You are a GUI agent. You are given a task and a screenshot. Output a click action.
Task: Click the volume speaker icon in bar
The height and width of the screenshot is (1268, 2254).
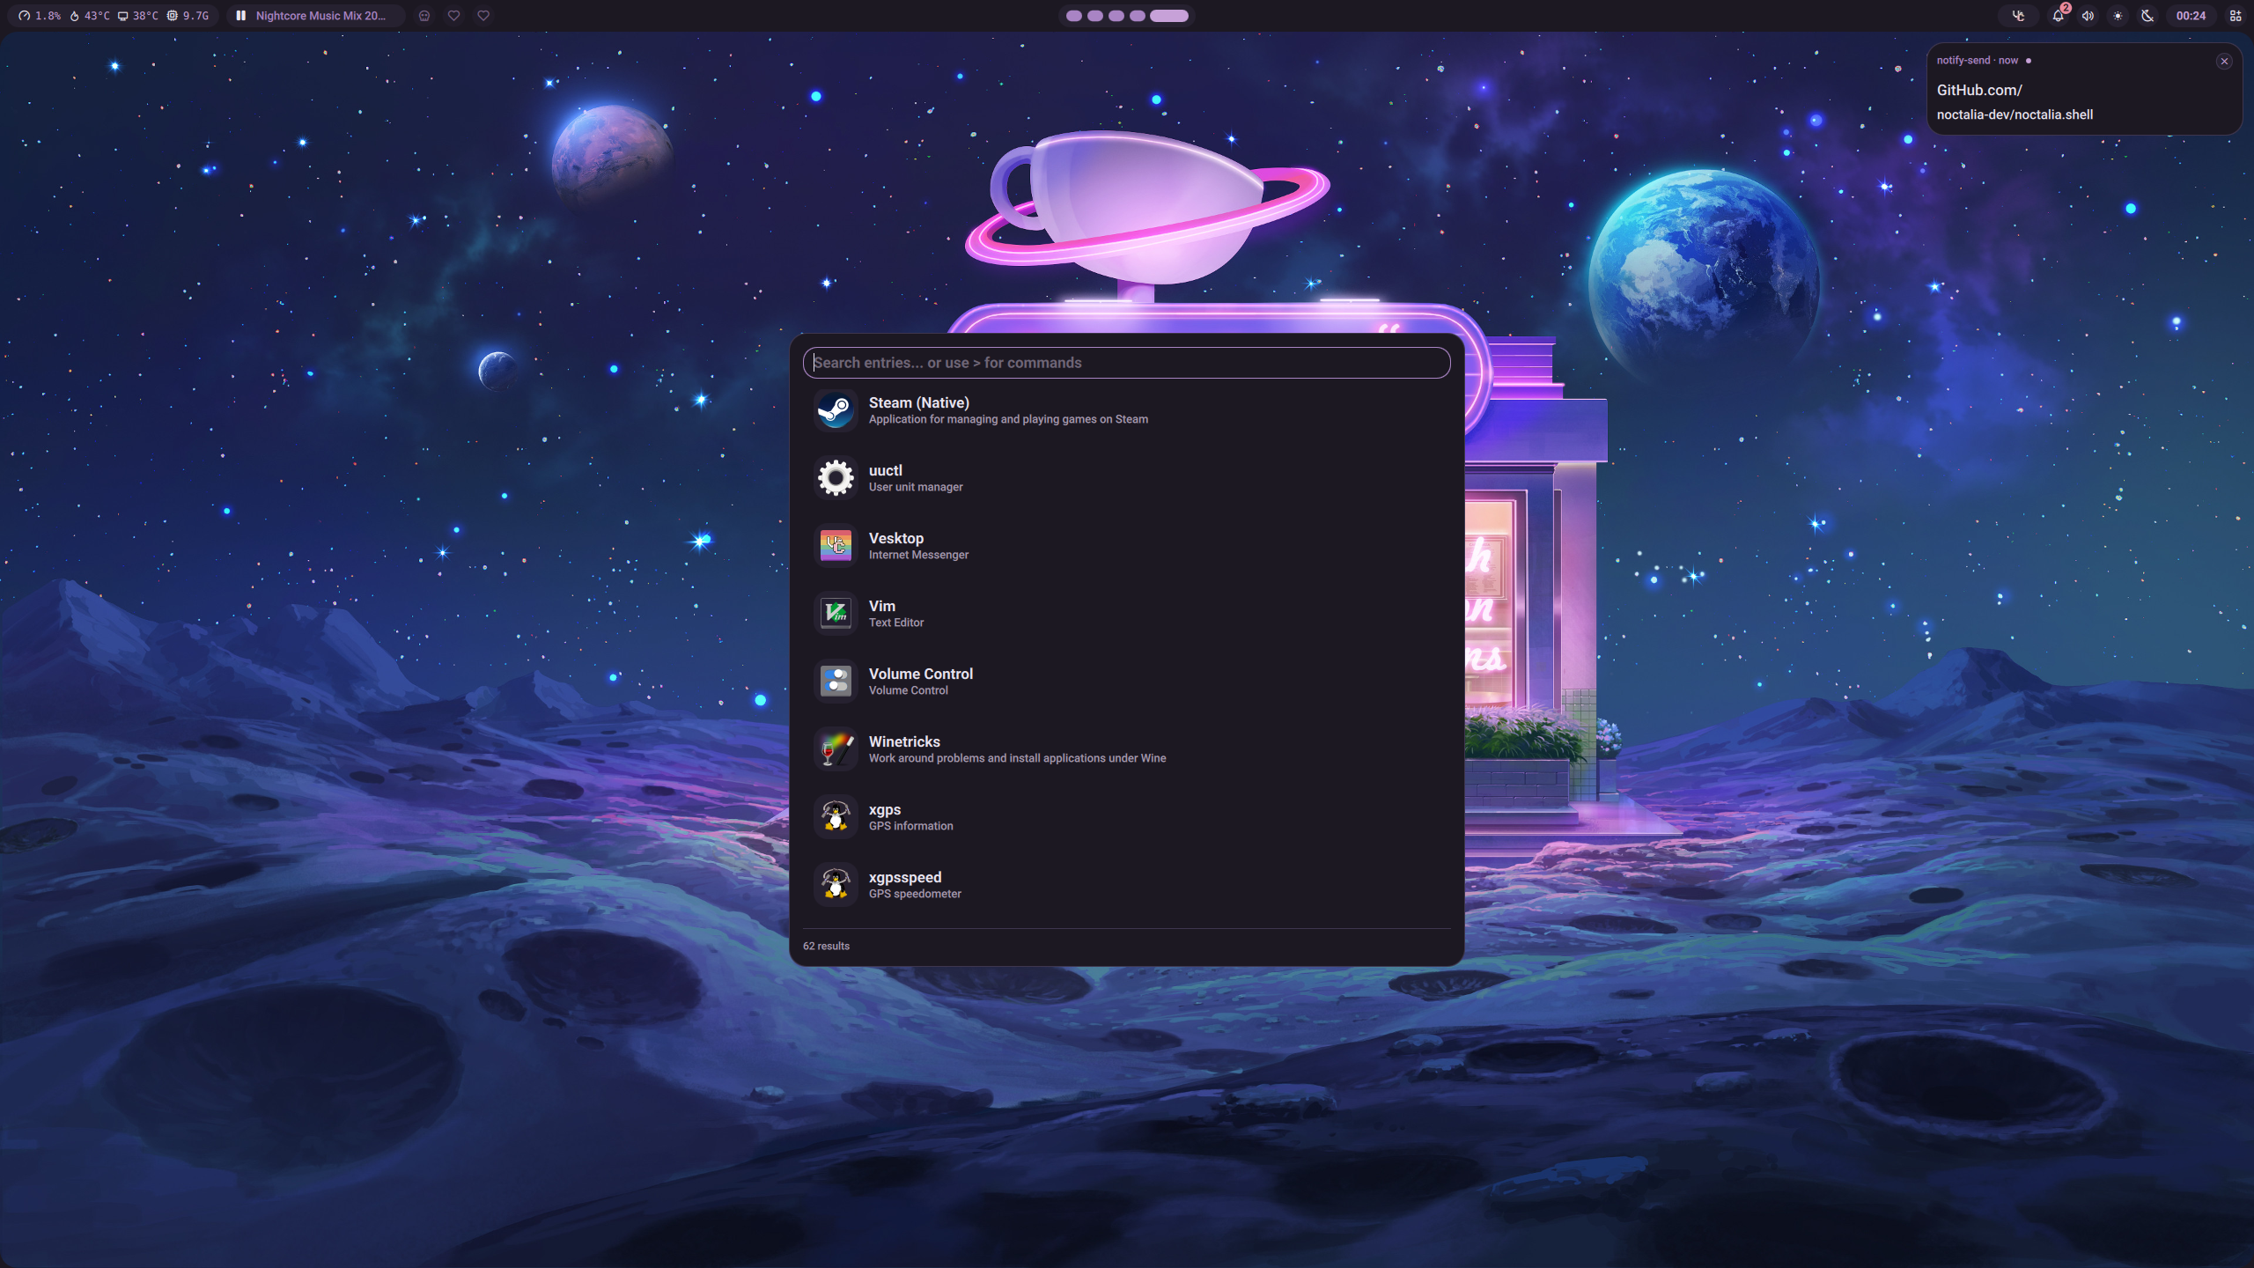click(2088, 16)
